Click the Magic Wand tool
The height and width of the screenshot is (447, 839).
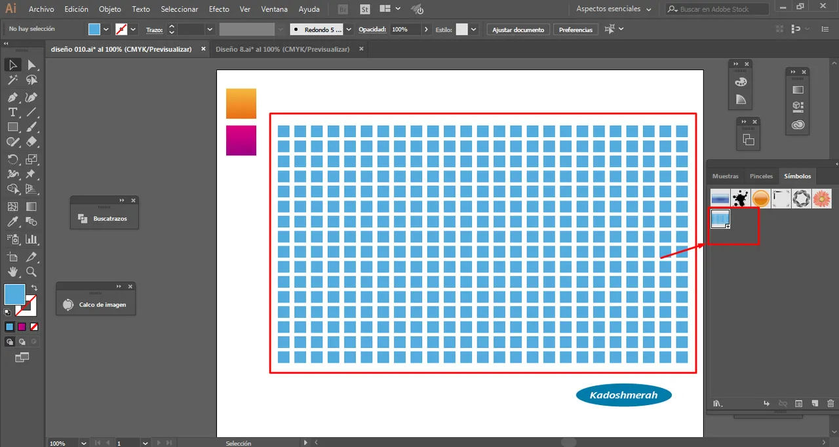12,80
